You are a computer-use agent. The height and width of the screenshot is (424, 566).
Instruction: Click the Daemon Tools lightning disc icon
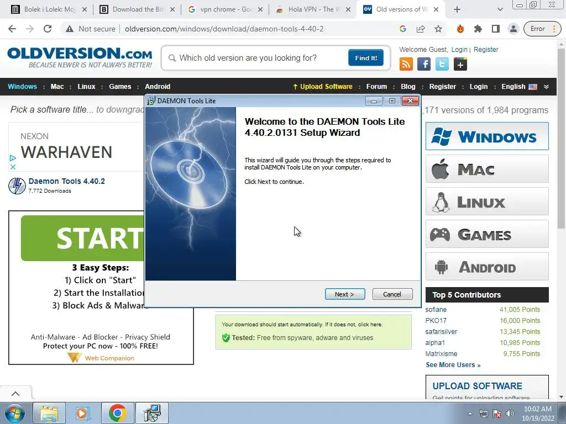coord(17,186)
